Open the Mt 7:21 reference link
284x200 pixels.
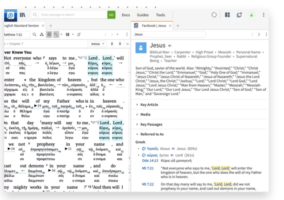click(x=148, y=168)
